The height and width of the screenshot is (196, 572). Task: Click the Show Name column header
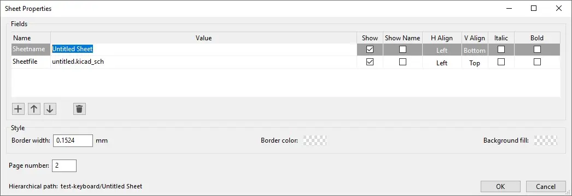tap(402, 38)
